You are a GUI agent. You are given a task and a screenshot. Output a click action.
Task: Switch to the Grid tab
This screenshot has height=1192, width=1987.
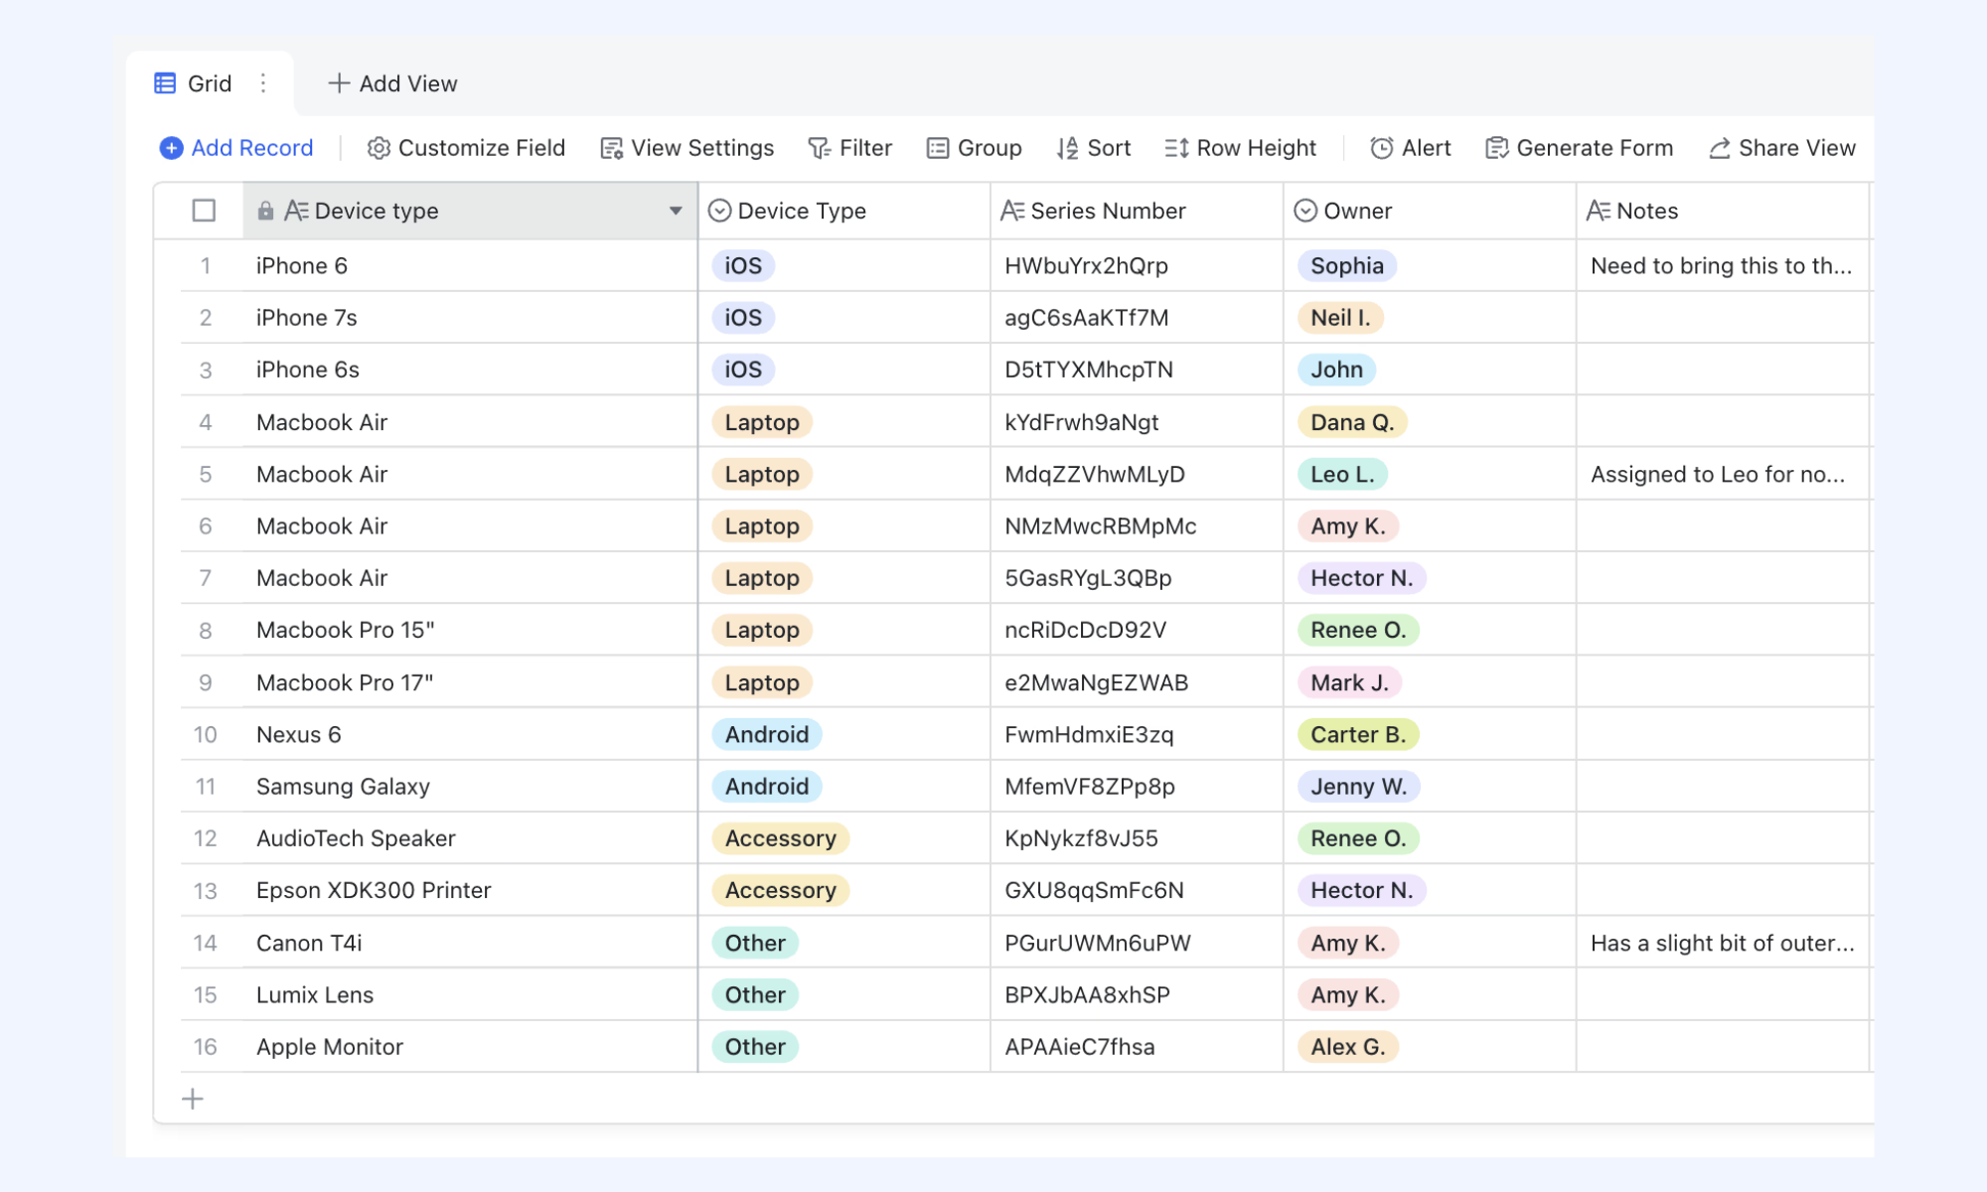click(x=210, y=83)
